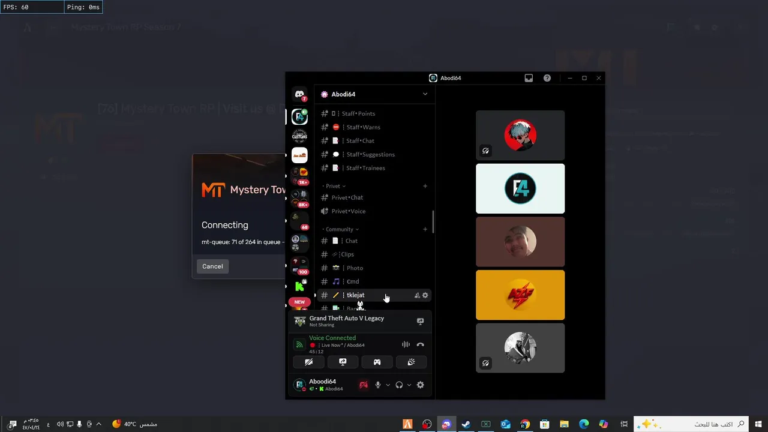Open Steam from the taskbar
768x432 pixels.
point(466,424)
